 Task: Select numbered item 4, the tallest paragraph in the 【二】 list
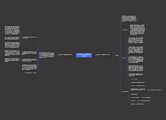click(29, 67)
